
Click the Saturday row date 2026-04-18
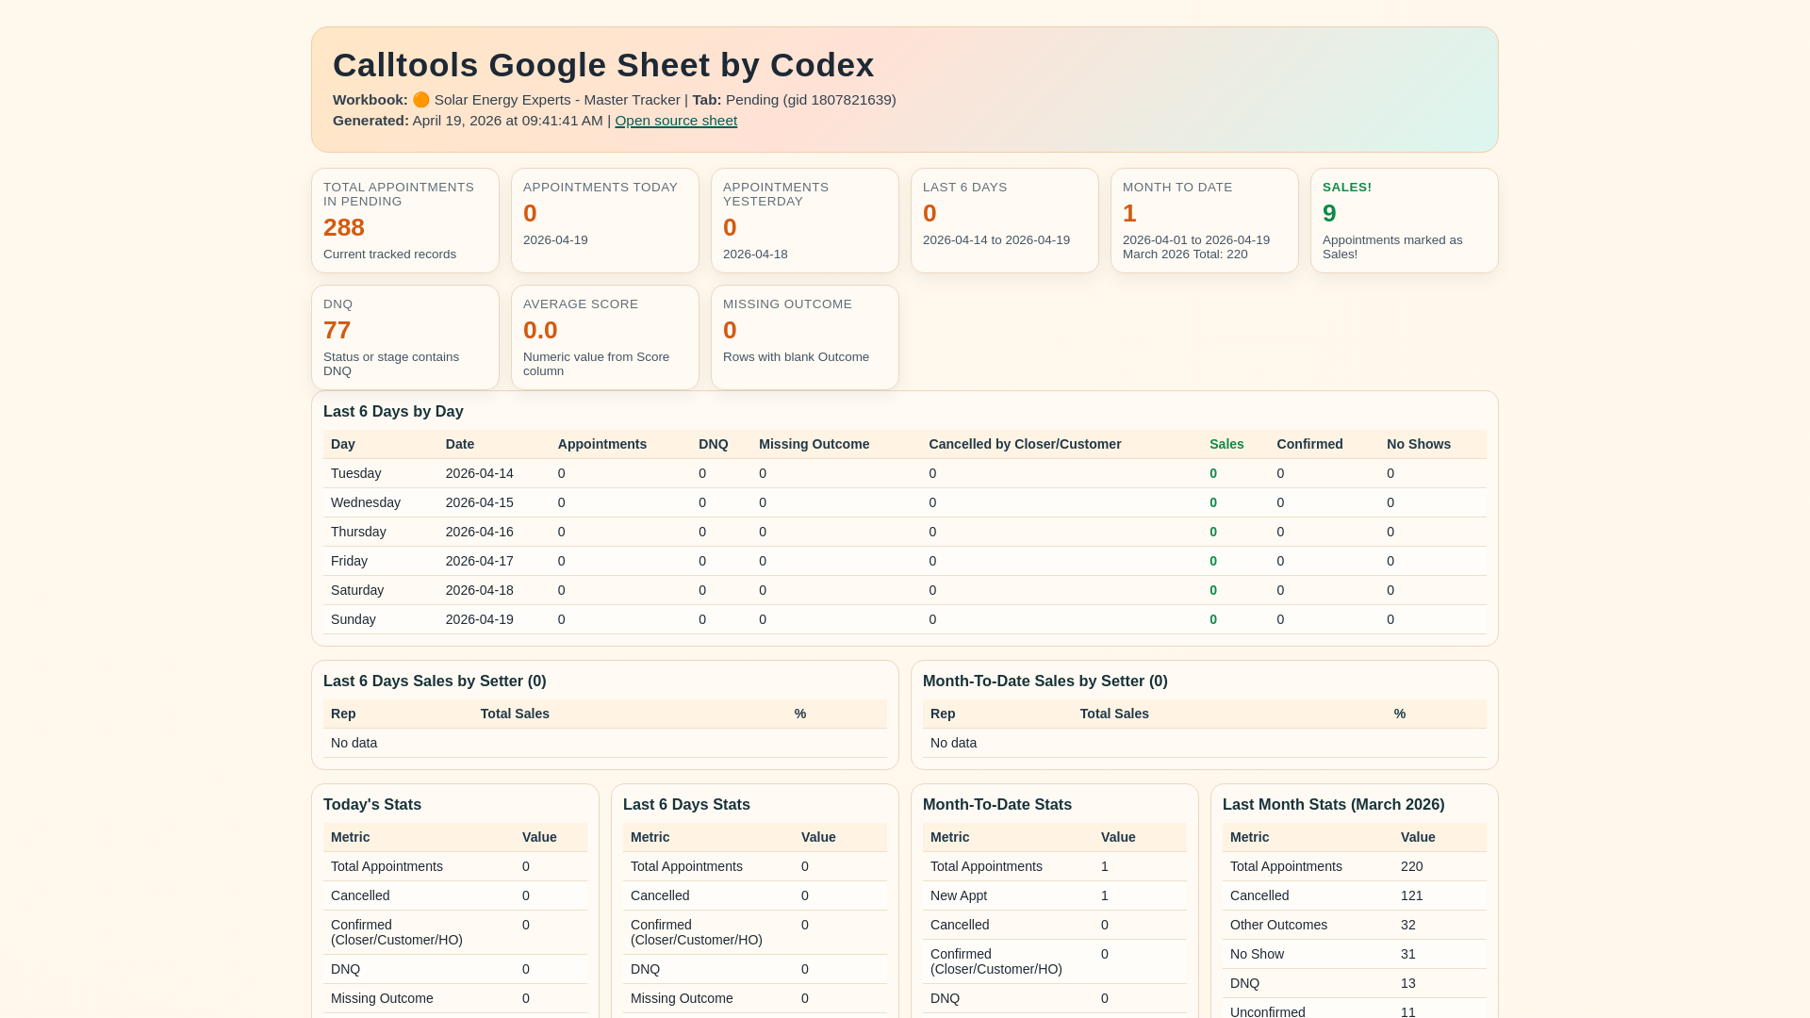(480, 590)
